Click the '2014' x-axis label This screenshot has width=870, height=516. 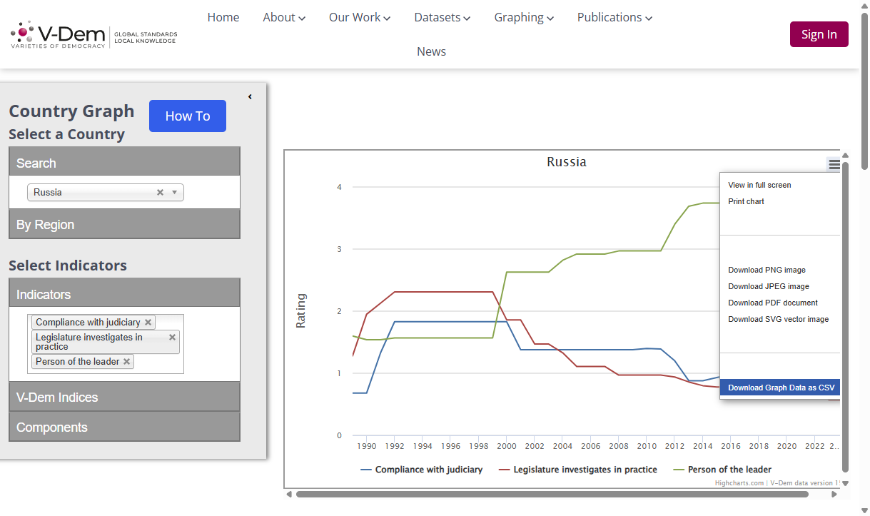[x=702, y=446]
